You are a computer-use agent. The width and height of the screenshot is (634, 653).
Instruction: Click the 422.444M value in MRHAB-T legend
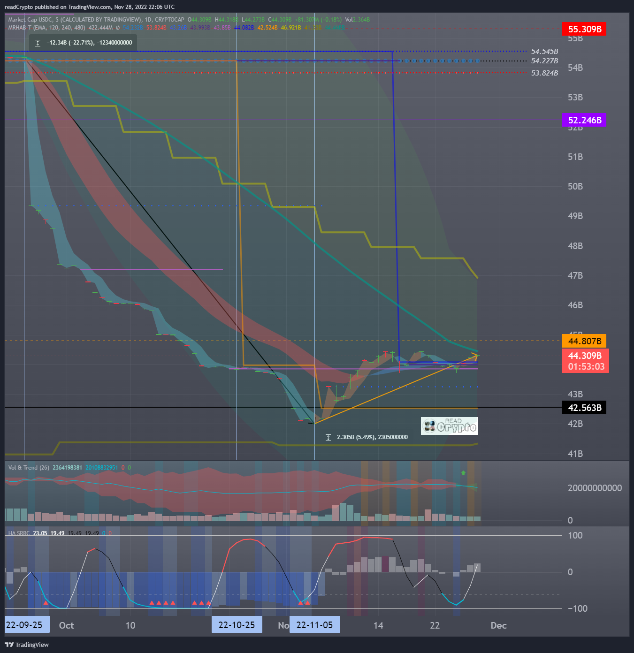click(x=100, y=28)
